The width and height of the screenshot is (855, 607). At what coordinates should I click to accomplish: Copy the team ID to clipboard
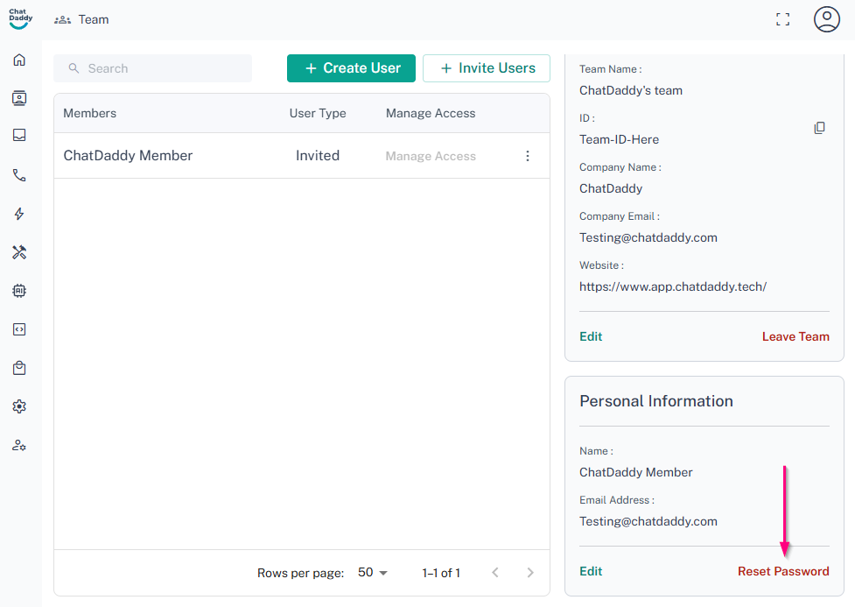click(819, 128)
